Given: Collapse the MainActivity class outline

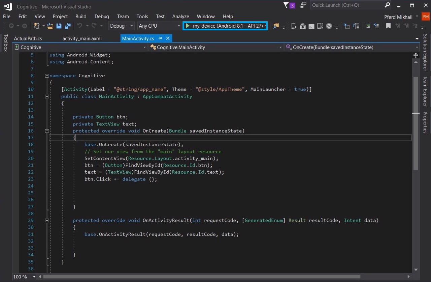Looking at the screenshot, I should [x=47, y=96].
